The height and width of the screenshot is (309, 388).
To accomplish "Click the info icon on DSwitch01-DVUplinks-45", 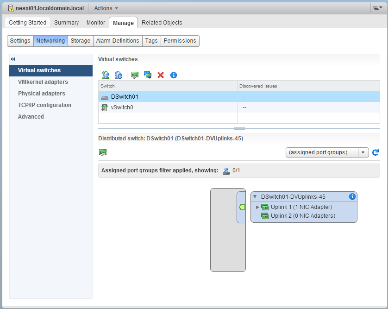I will (352, 196).
